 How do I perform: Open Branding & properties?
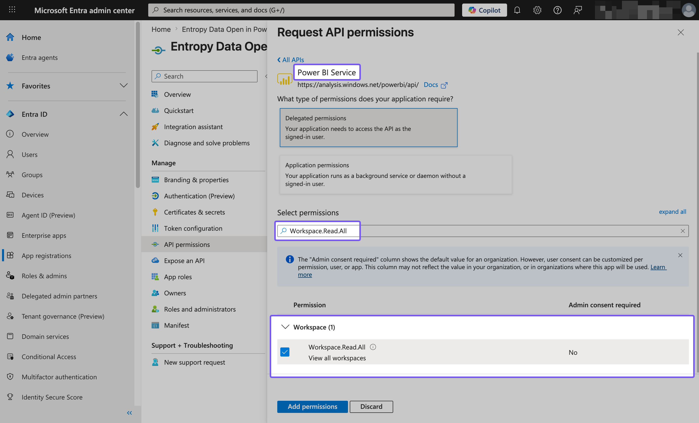196,180
